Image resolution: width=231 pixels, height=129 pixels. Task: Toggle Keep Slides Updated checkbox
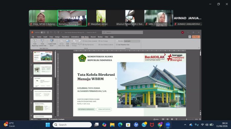pos(83,41)
